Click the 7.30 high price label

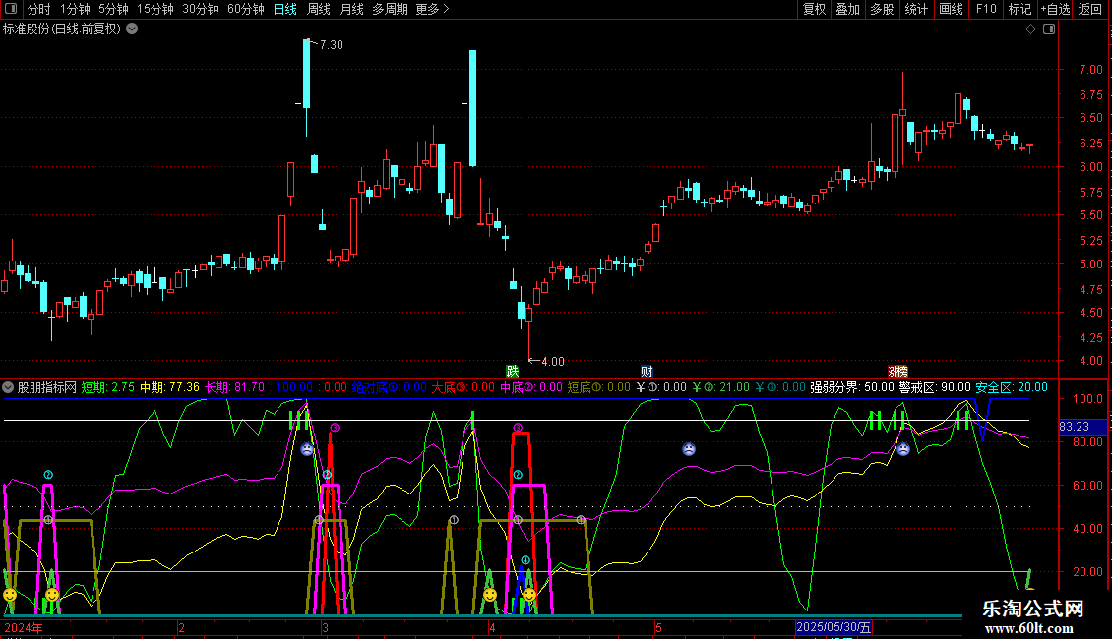pyautogui.click(x=332, y=45)
